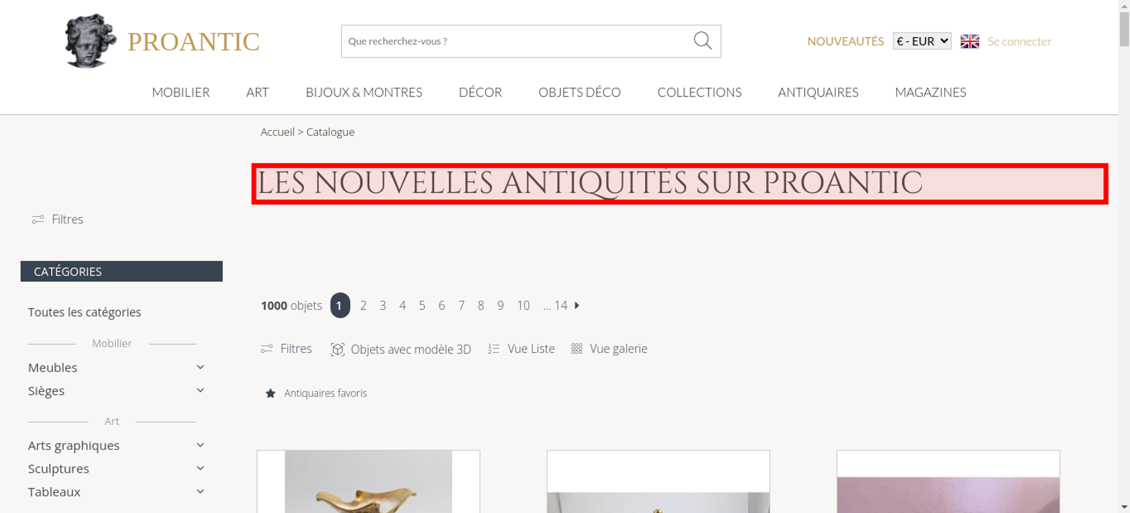
Task: Expand the Sculptures category
Action: point(200,468)
